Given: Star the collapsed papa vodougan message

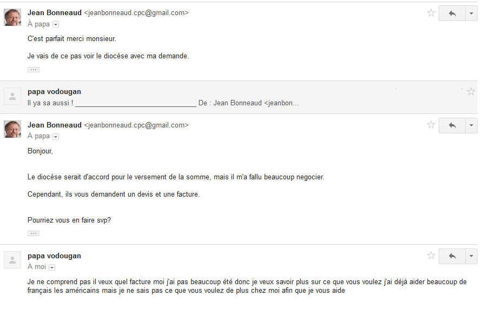Looking at the screenshot, I should 471,92.
